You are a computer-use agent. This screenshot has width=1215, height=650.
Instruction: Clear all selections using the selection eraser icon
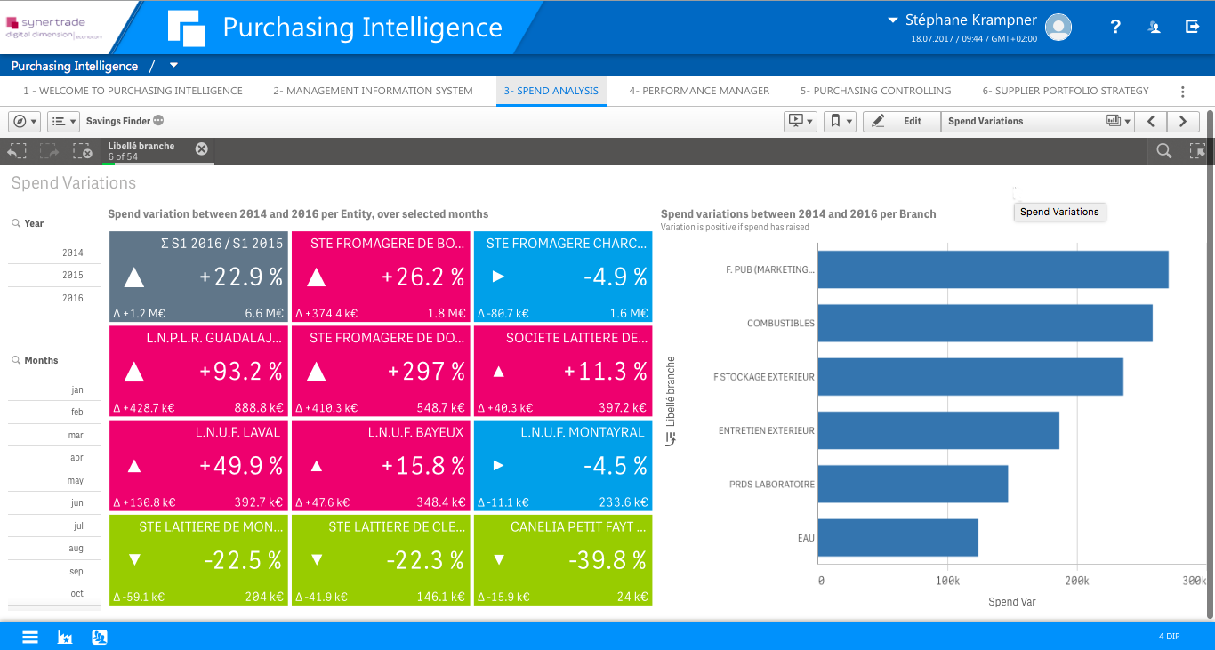click(83, 151)
